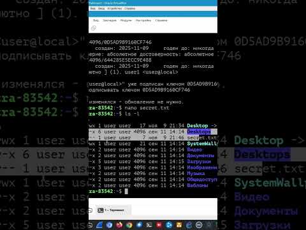
Task: Click the 'Терминал' task button in guest panel
Action: tap(113, 210)
